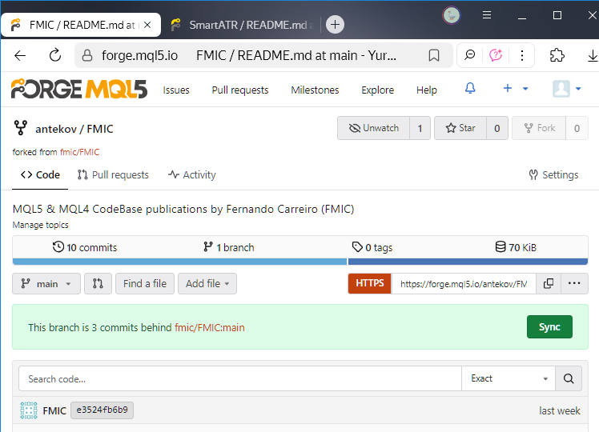Image resolution: width=599 pixels, height=432 pixels.
Task: Open the Exact search mode dropdown
Action: 508,378
